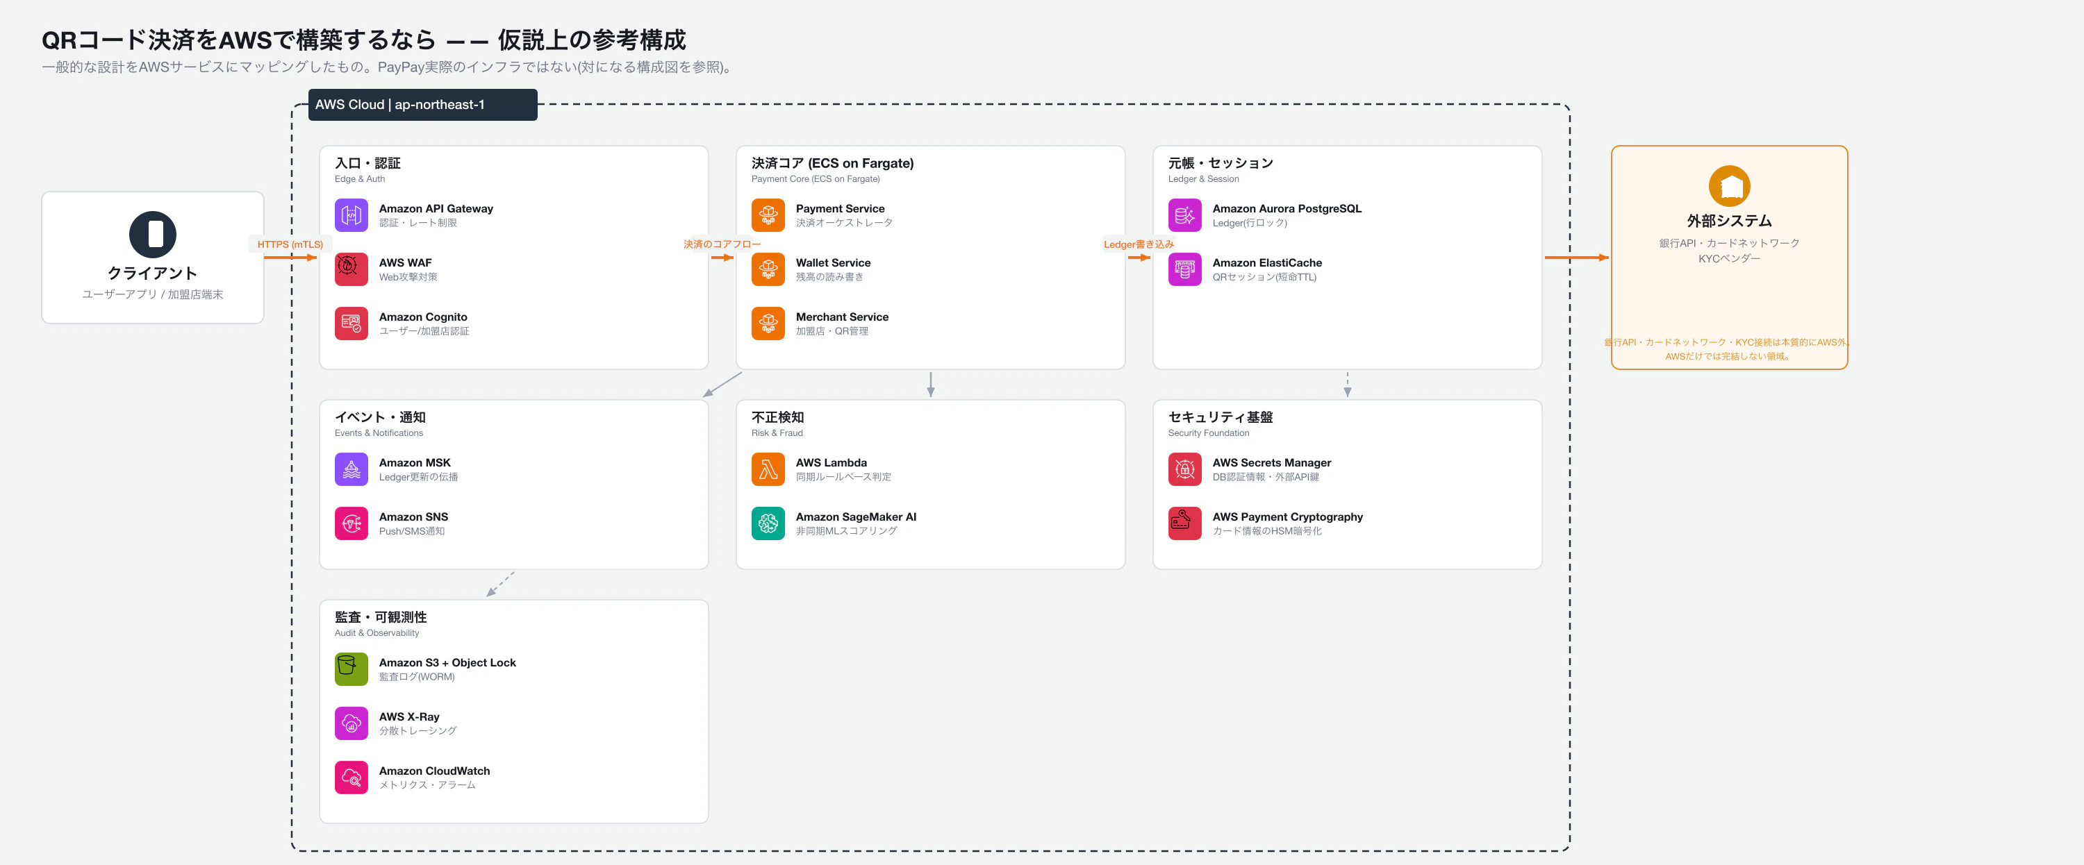Screen dimensions: 2084x865
Task: Select the AWS Lambda icon
Action: [768, 469]
